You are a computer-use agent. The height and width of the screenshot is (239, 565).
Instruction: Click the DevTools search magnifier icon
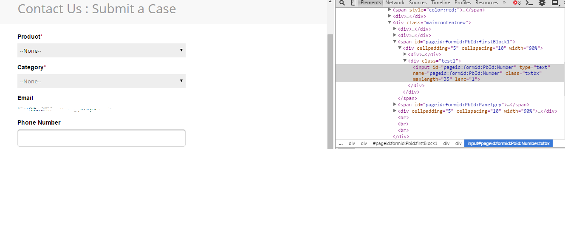pyautogui.click(x=342, y=3)
